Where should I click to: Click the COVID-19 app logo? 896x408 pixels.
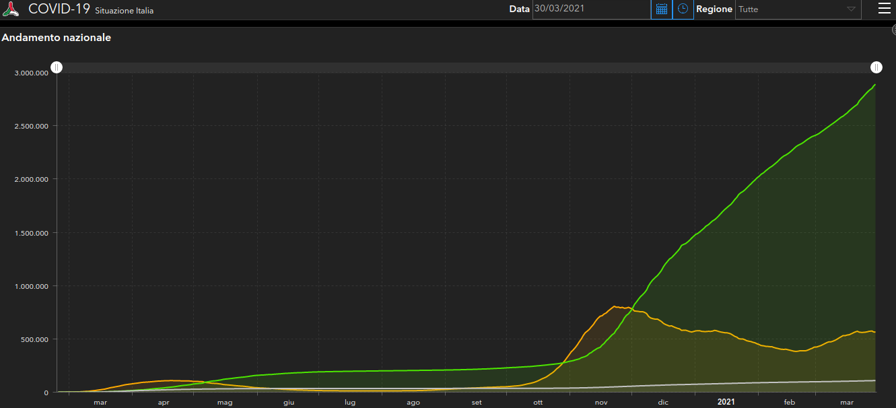(x=11, y=9)
